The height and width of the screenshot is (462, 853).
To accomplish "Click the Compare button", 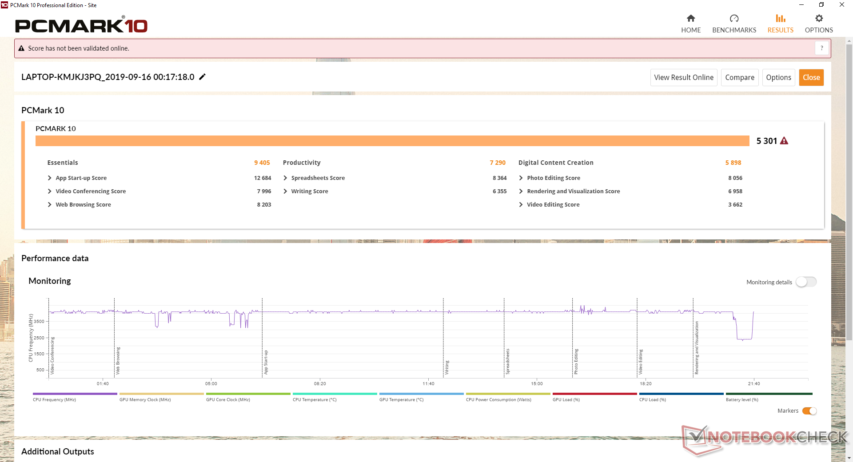I will (x=740, y=77).
